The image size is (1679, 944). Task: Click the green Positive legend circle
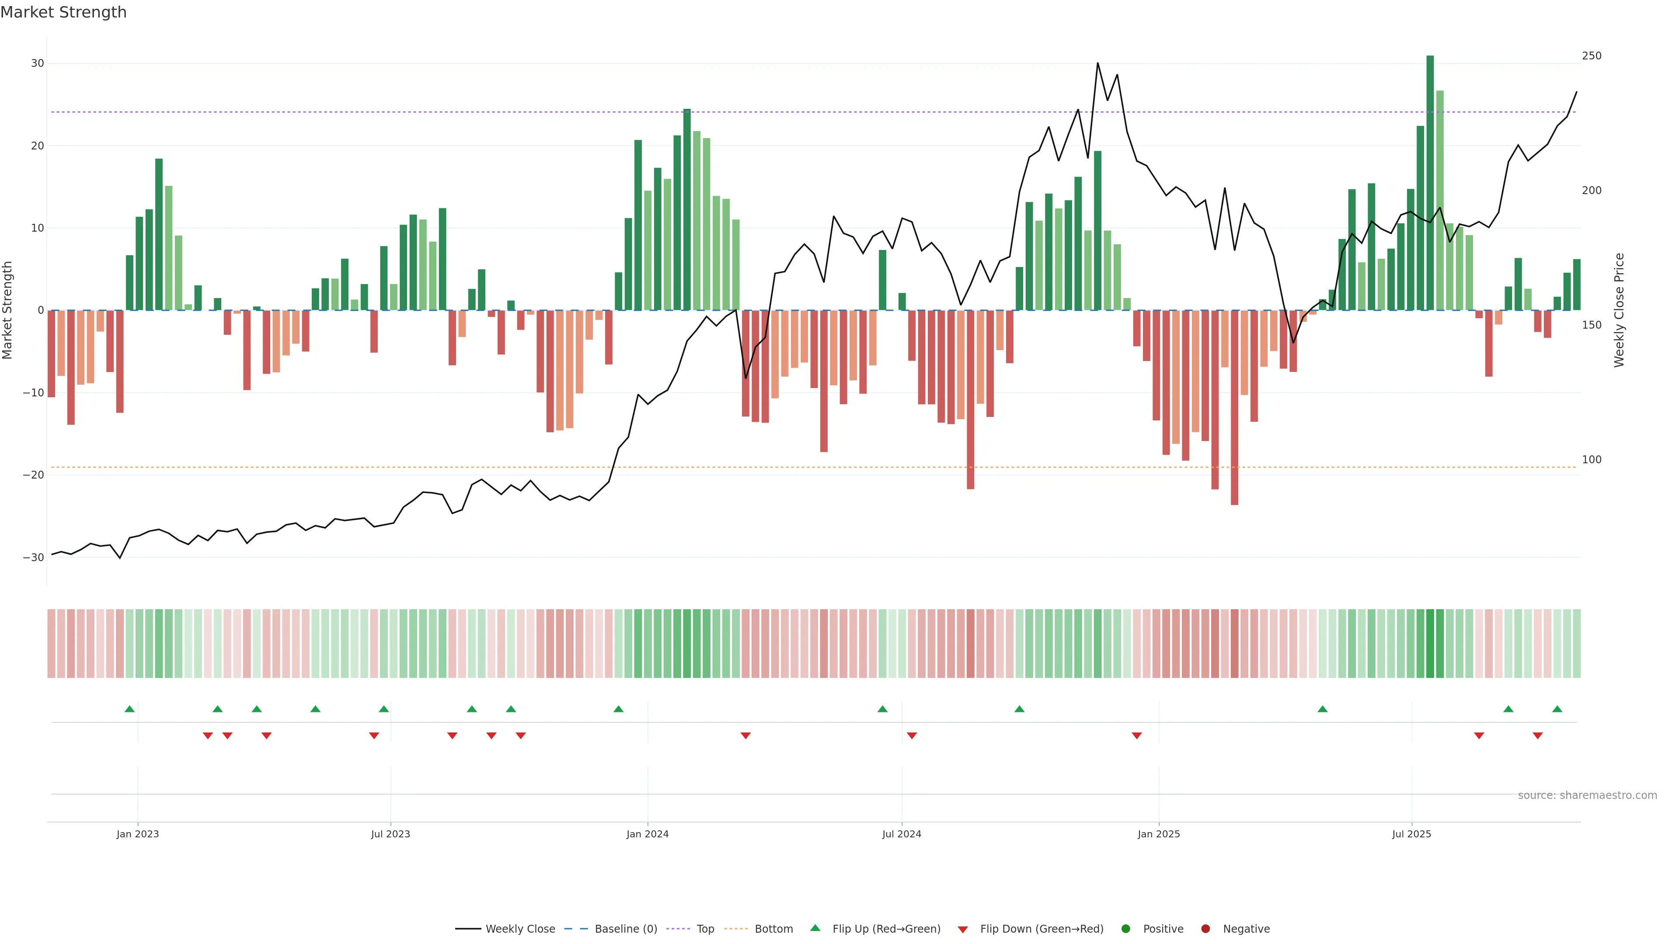tap(1125, 929)
